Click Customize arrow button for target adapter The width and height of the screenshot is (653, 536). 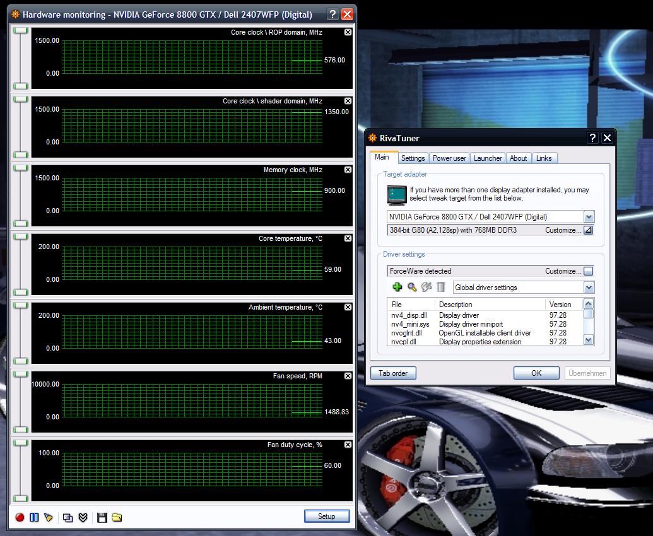pyautogui.click(x=588, y=230)
